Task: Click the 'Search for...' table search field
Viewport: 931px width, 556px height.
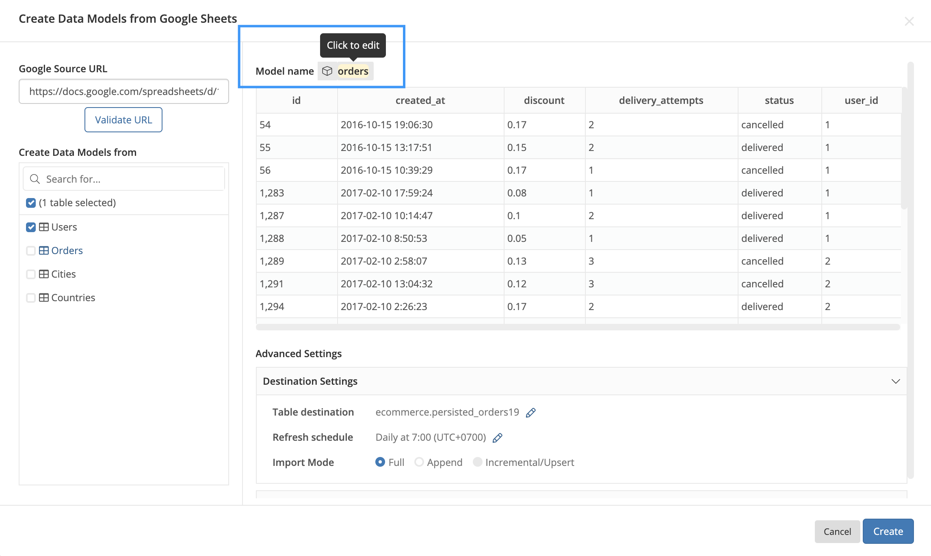Action: [124, 179]
